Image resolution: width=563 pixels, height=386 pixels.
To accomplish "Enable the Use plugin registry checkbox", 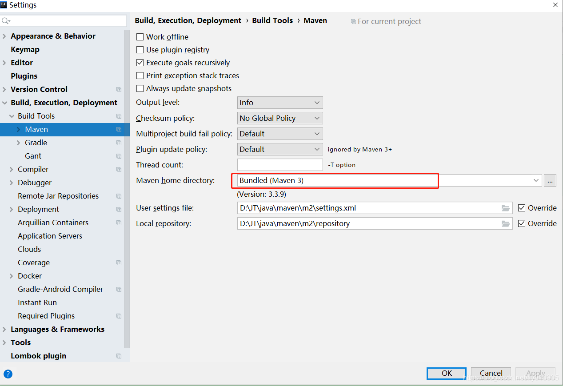I will pos(140,50).
